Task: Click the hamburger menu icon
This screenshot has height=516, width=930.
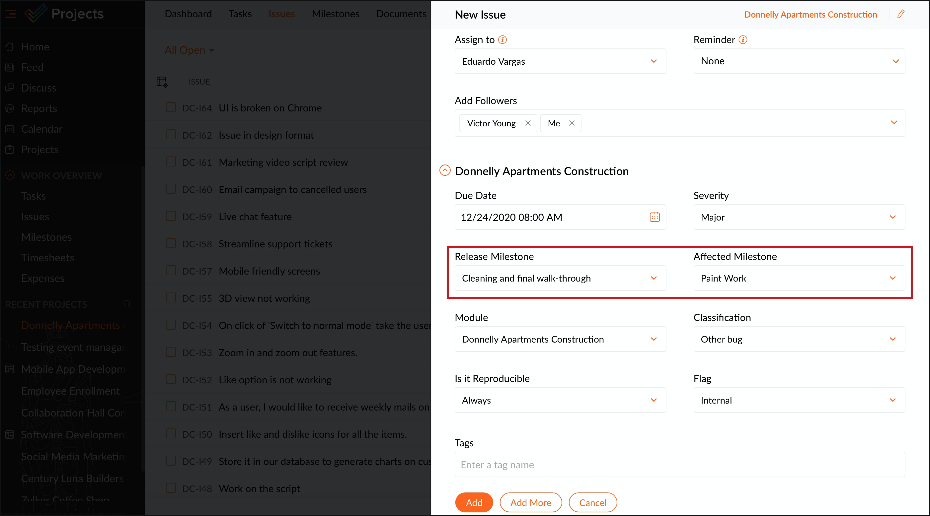Action: [11, 14]
